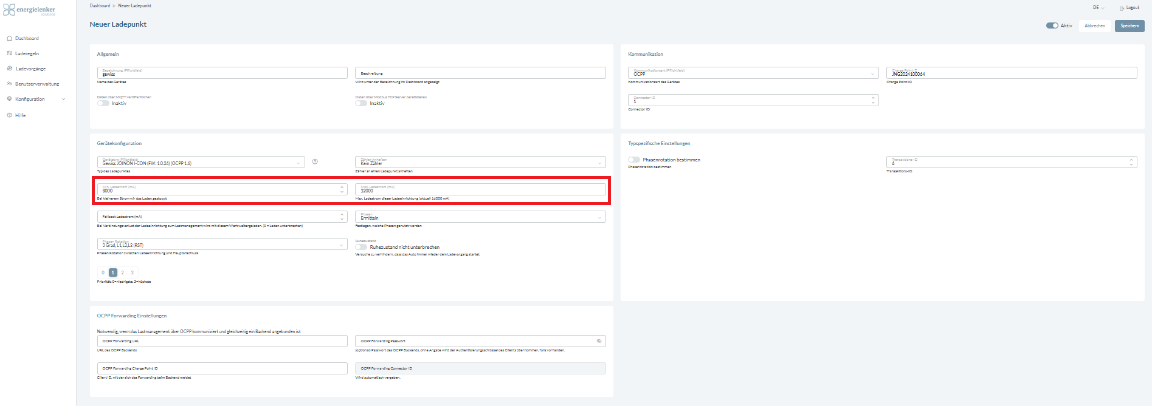The width and height of the screenshot is (1152, 406).
Task: Click the Abbrechen button
Action: click(1094, 25)
